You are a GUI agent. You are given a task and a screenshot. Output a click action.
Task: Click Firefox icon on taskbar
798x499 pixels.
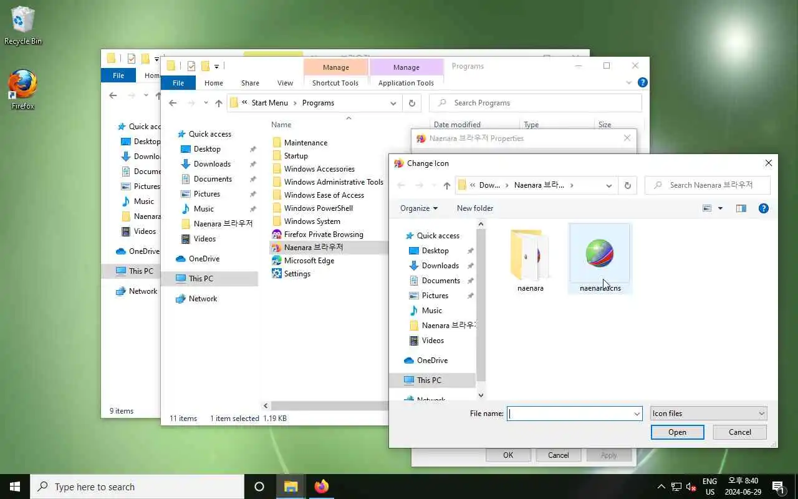pyautogui.click(x=322, y=487)
